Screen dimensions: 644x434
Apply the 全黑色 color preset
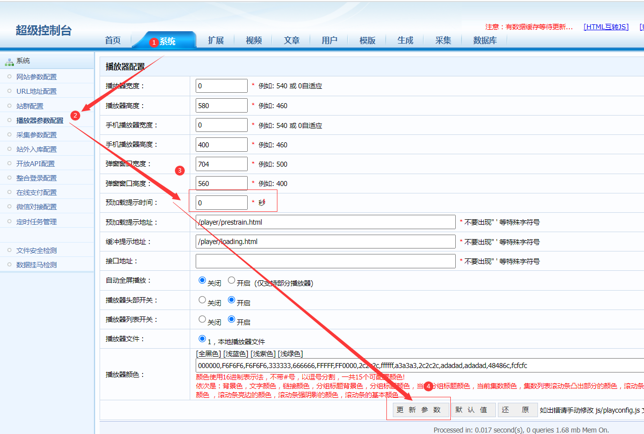pos(209,354)
